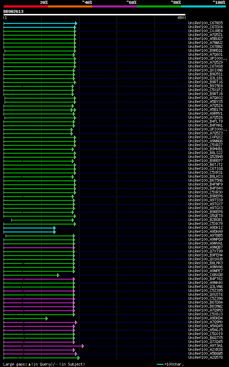This screenshot has width=229, height=367.
Task: Select hit label UniRef100_Q0UST6
Action: 206,294
